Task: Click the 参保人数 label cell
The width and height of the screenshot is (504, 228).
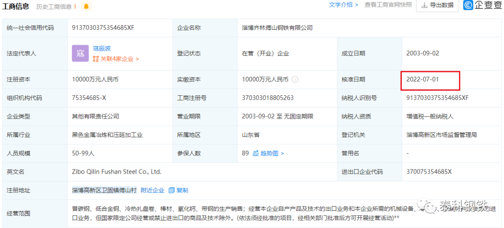Action: click(205, 153)
